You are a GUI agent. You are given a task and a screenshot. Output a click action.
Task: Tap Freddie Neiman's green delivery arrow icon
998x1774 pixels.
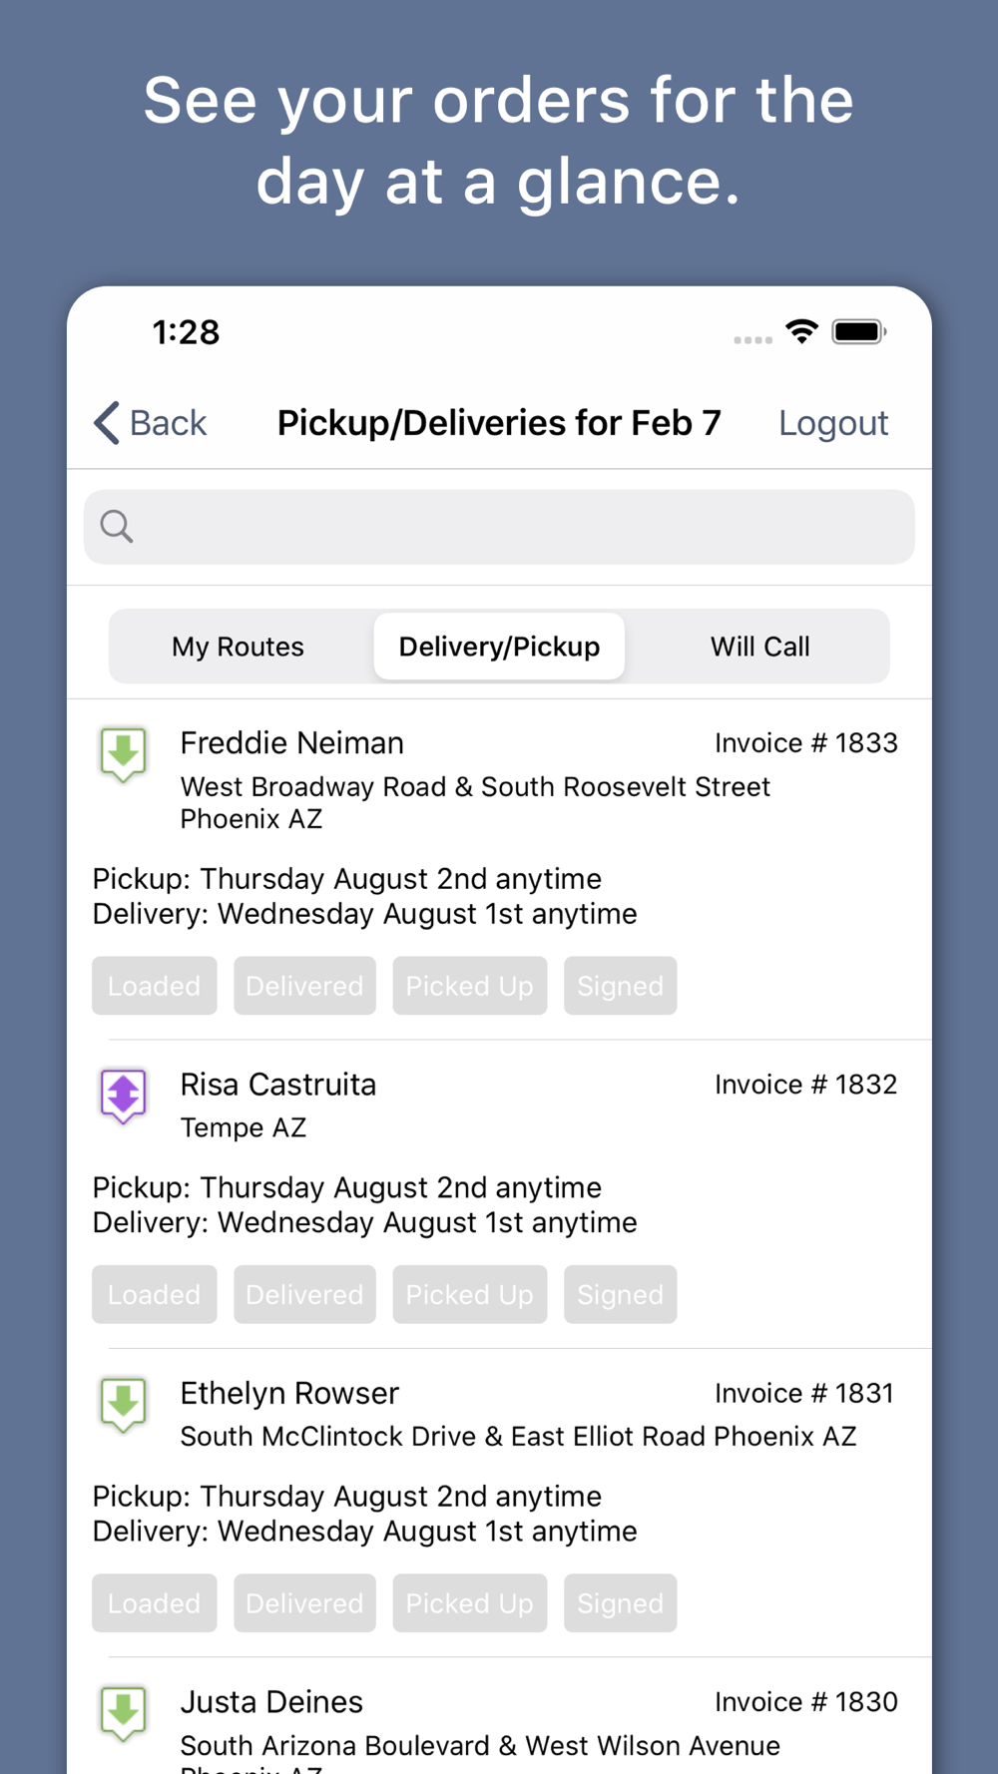pyautogui.click(x=124, y=754)
